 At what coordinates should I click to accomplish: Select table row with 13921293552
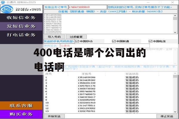[x=109, y=108]
